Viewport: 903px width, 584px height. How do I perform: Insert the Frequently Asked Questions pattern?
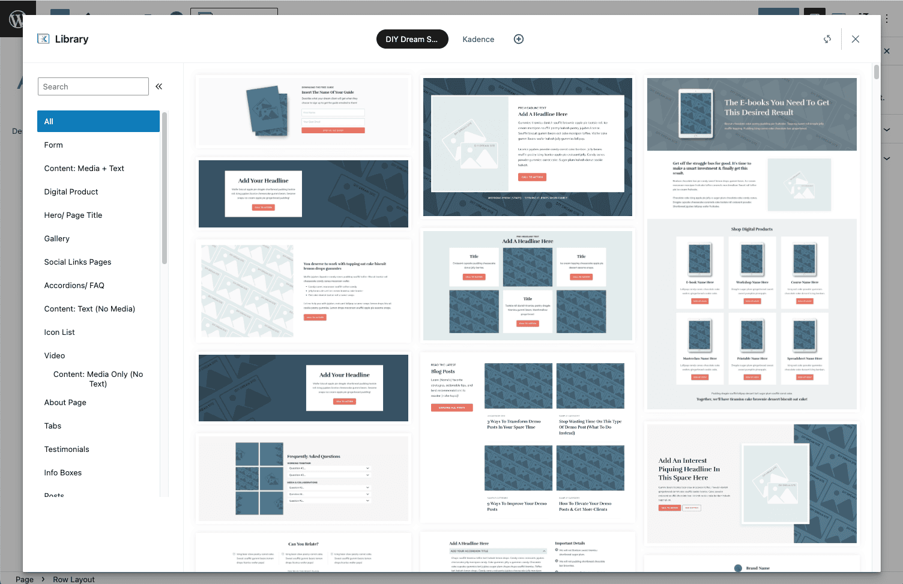303,478
